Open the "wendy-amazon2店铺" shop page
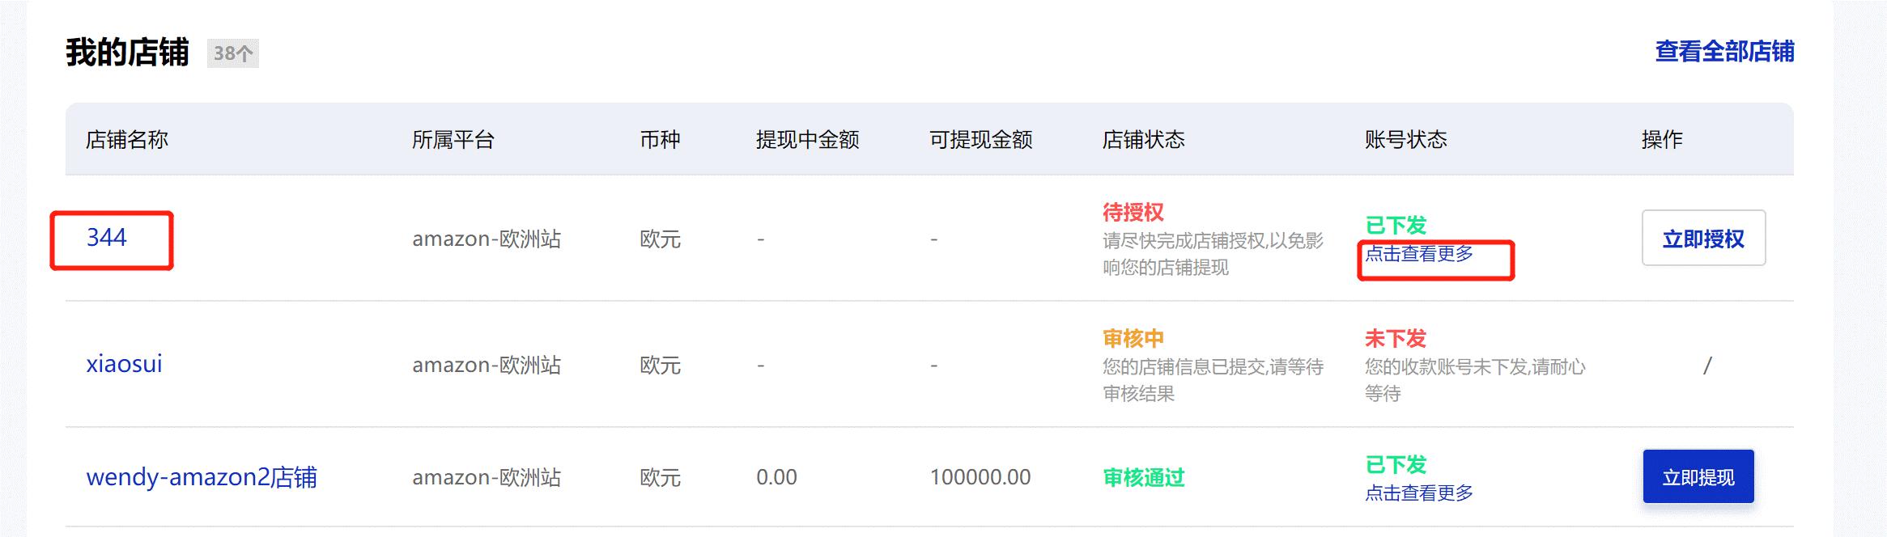Screen dimensions: 1887x537 pyautogui.click(x=202, y=477)
